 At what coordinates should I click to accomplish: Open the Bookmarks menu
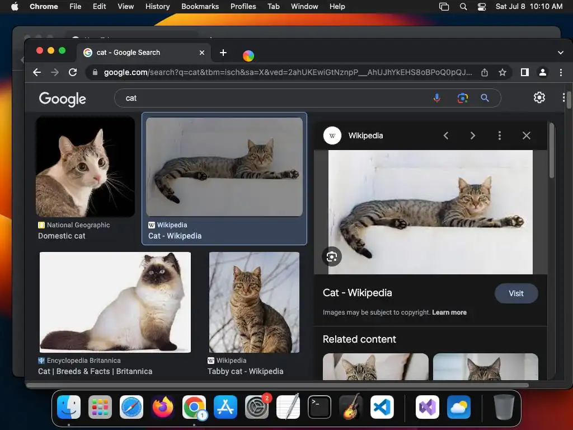click(200, 7)
